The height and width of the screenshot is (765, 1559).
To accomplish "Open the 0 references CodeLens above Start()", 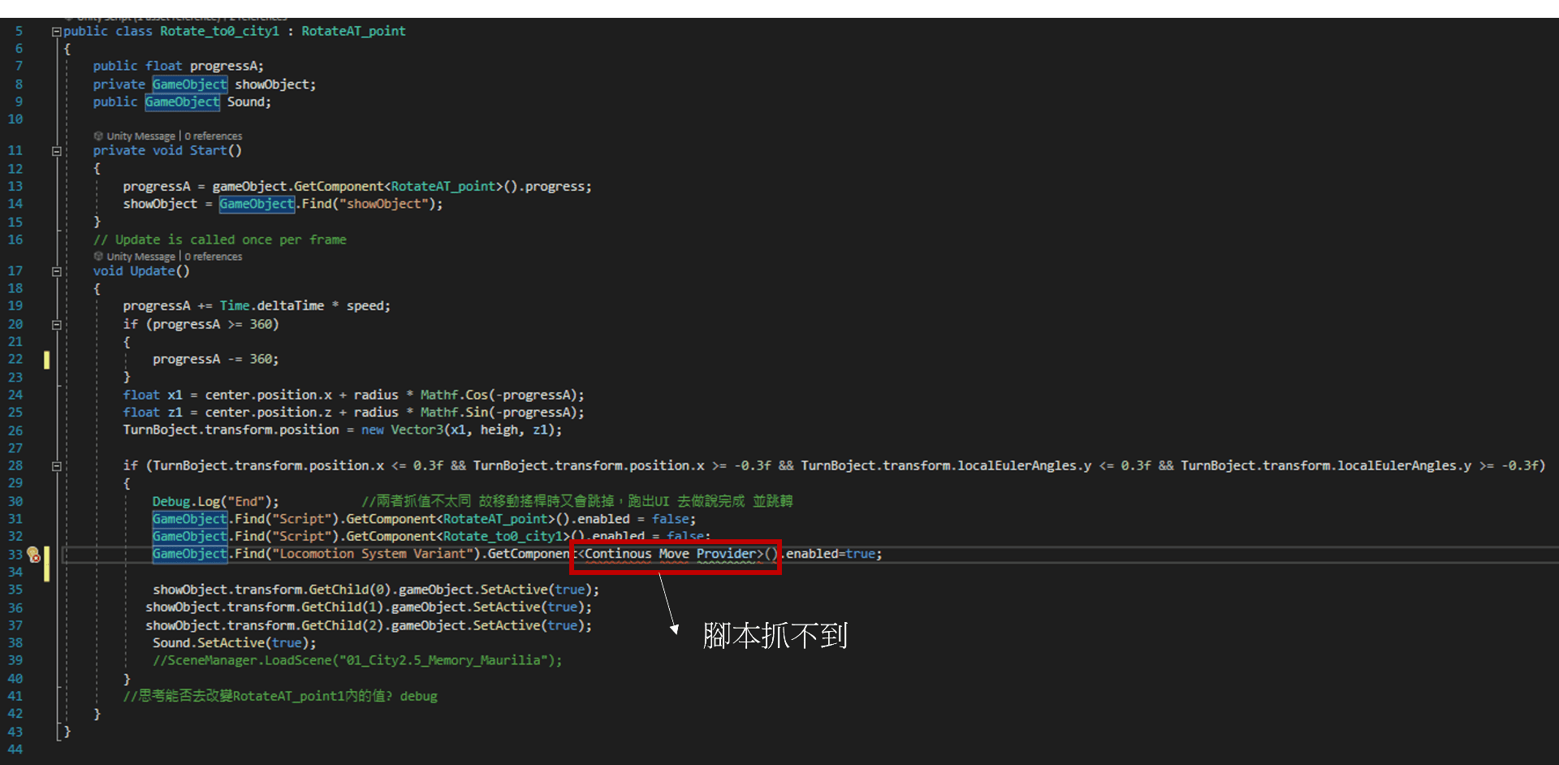I will tap(213, 136).
